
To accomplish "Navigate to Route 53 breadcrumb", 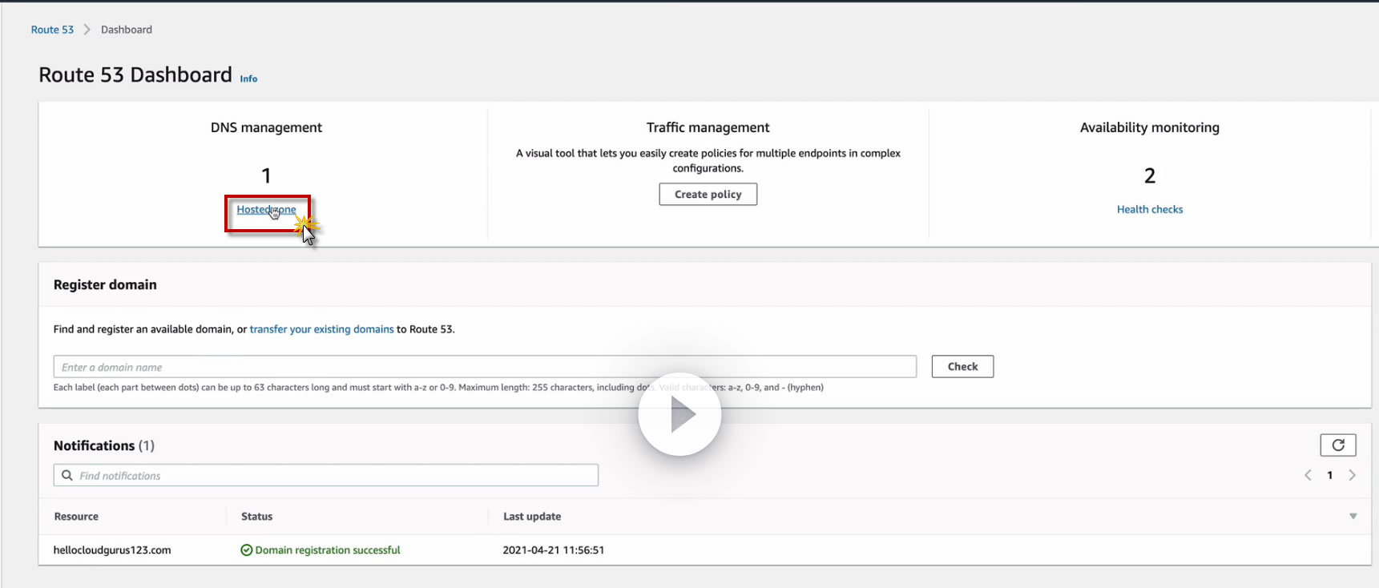I will 52,30.
